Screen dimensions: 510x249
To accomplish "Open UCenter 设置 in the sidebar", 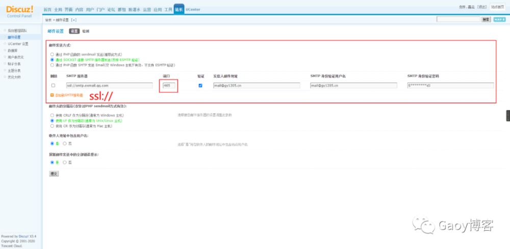I will [18, 43].
